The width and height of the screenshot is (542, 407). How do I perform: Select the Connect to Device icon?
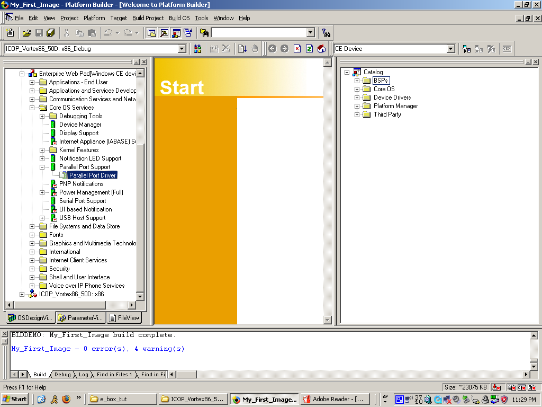(466, 48)
